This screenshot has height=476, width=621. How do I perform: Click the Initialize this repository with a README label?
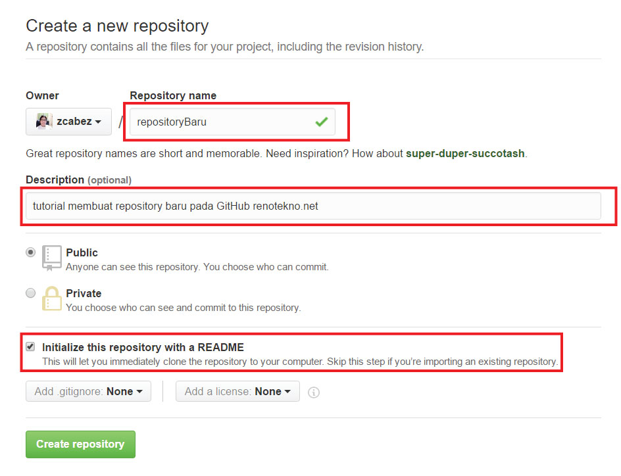click(x=143, y=347)
